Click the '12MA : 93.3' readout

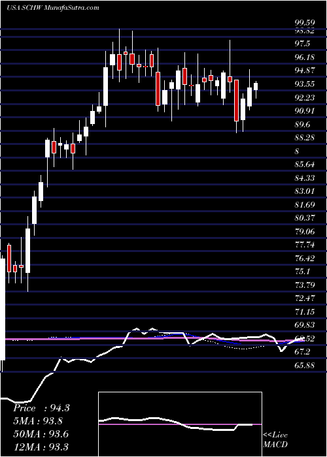pos(41,447)
